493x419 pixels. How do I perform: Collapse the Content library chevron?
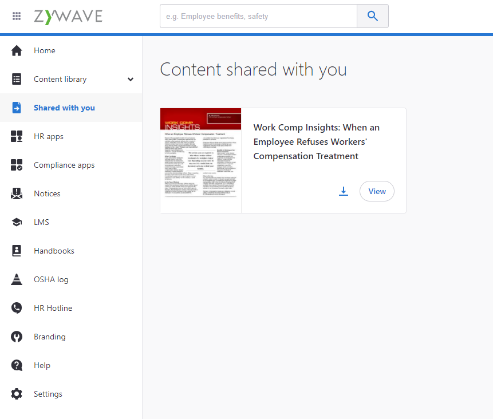coord(131,80)
